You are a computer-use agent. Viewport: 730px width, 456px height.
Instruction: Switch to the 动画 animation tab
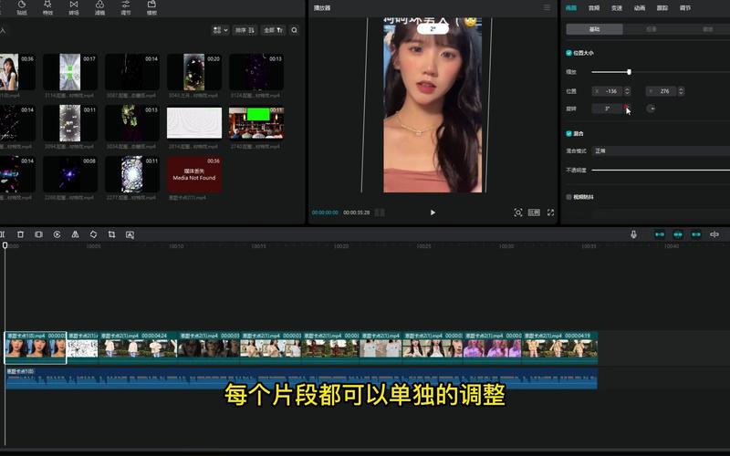[x=640, y=8]
